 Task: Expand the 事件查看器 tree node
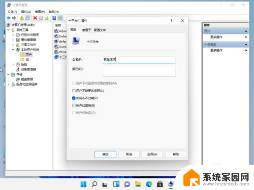(13, 40)
